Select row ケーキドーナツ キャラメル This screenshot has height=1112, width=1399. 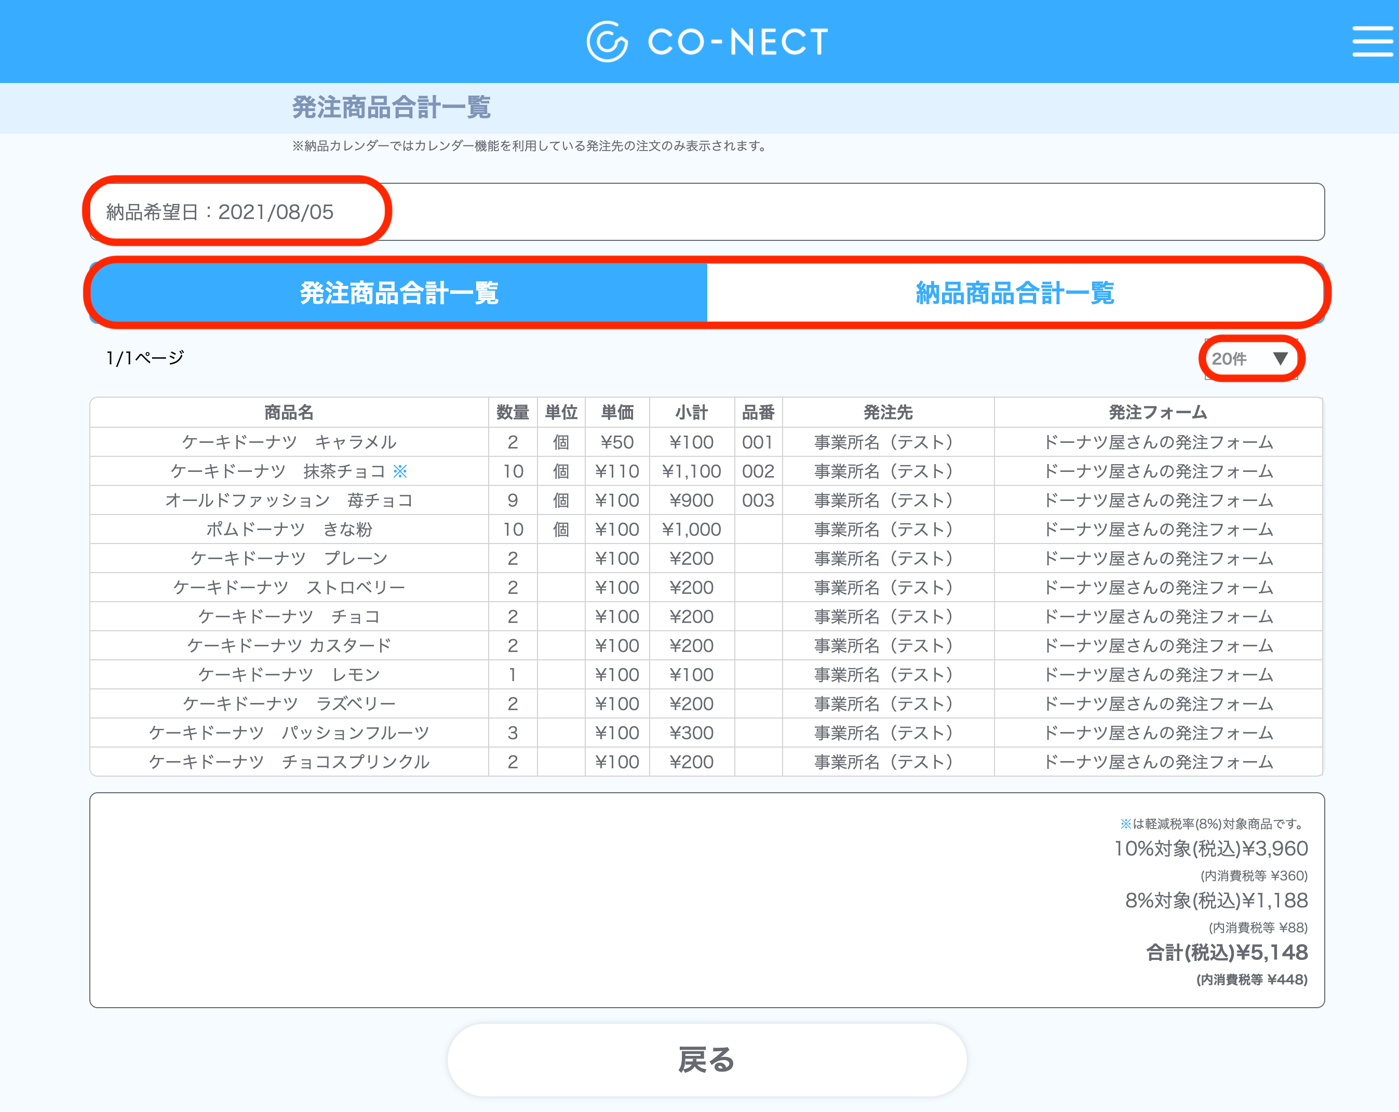(706, 442)
